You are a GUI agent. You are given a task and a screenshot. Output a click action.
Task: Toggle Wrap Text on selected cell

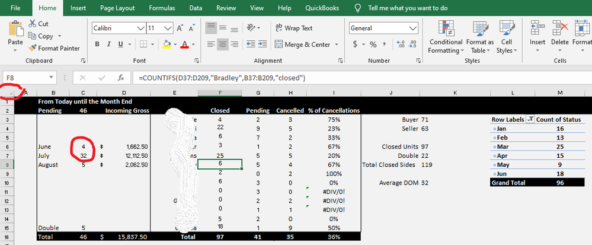294,28
